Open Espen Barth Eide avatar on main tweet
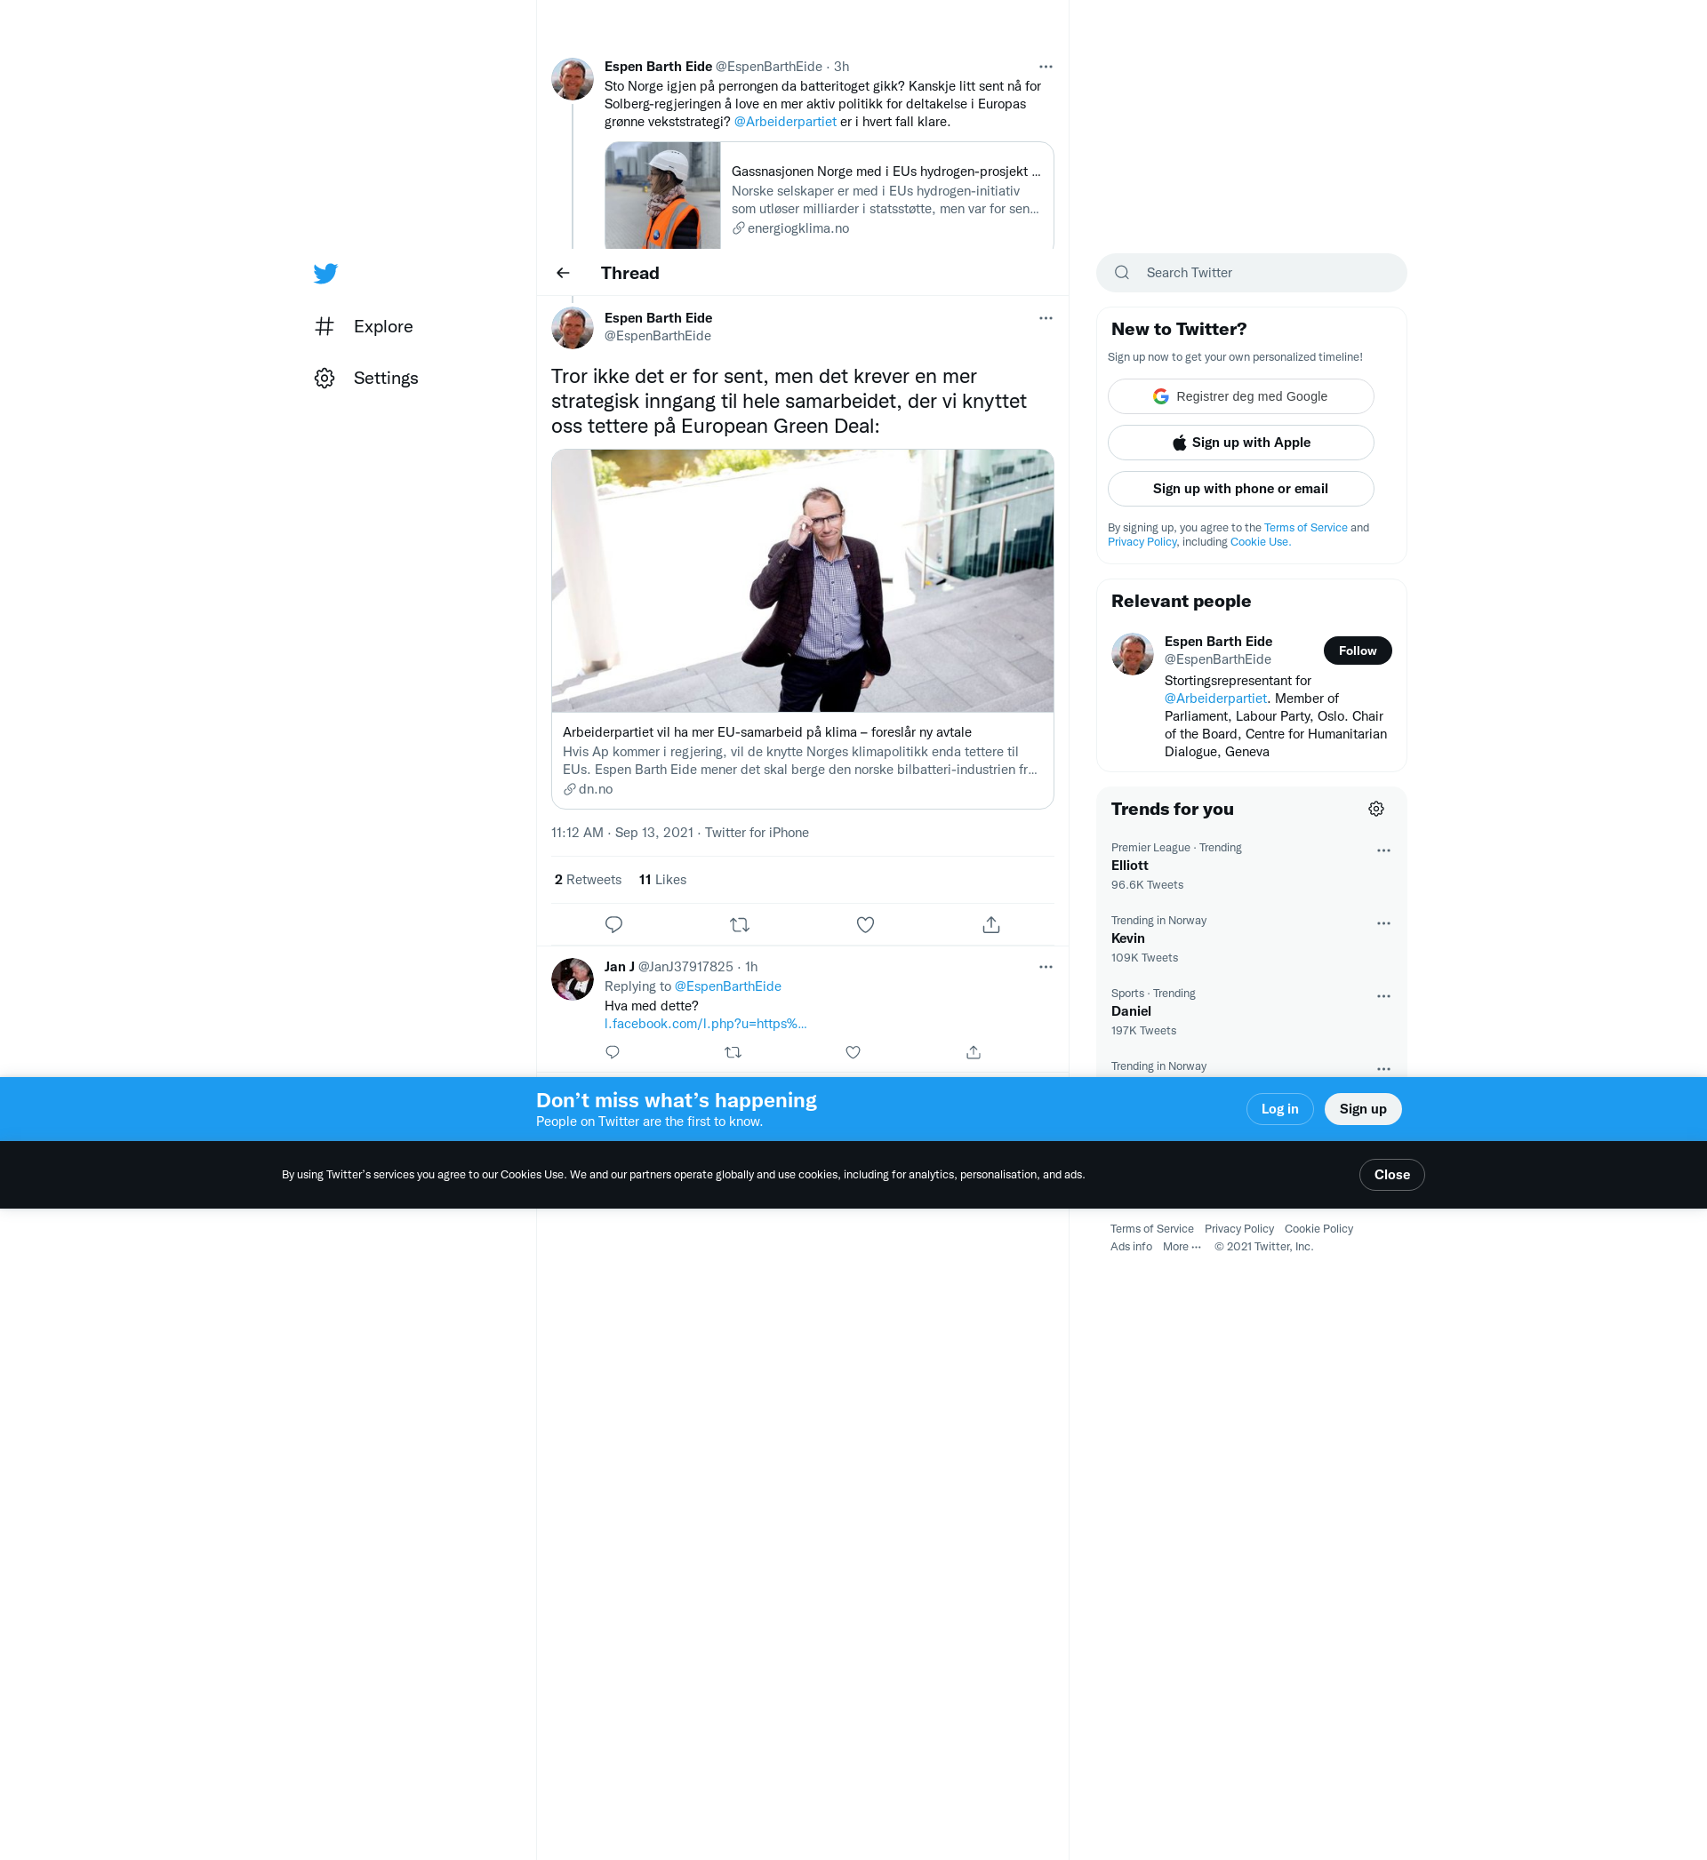The width and height of the screenshot is (1707, 1860). [x=572, y=329]
